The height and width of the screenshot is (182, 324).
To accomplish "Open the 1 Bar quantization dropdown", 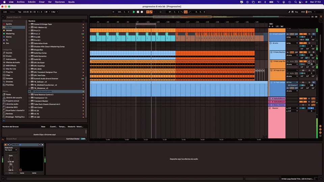I will point(54,12).
